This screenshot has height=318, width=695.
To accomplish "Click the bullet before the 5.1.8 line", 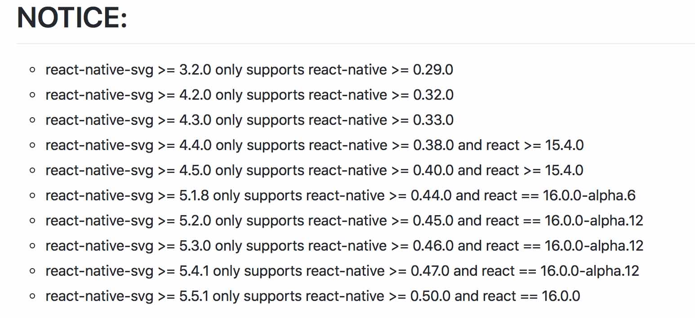I will click(x=32, y=196).
